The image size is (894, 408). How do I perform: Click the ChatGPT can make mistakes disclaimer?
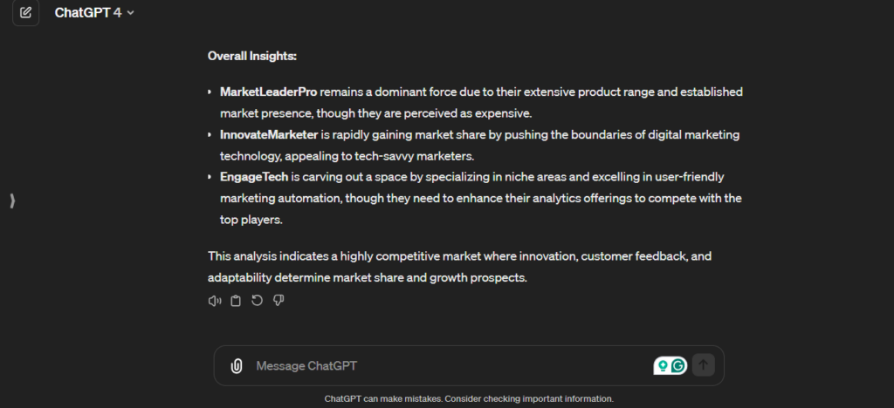(x=469, y=398)
